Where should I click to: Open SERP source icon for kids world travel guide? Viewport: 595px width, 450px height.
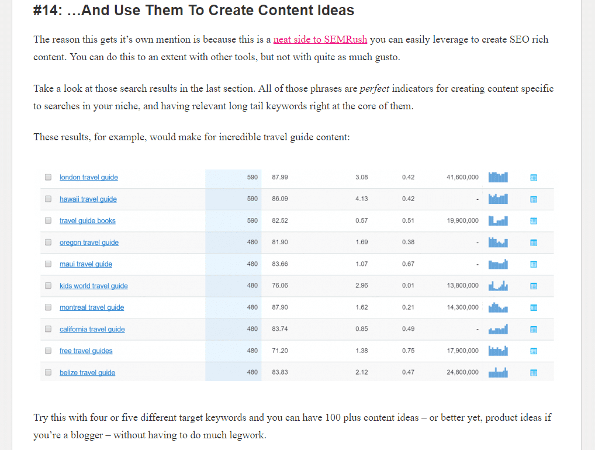[x=534, y=286]
